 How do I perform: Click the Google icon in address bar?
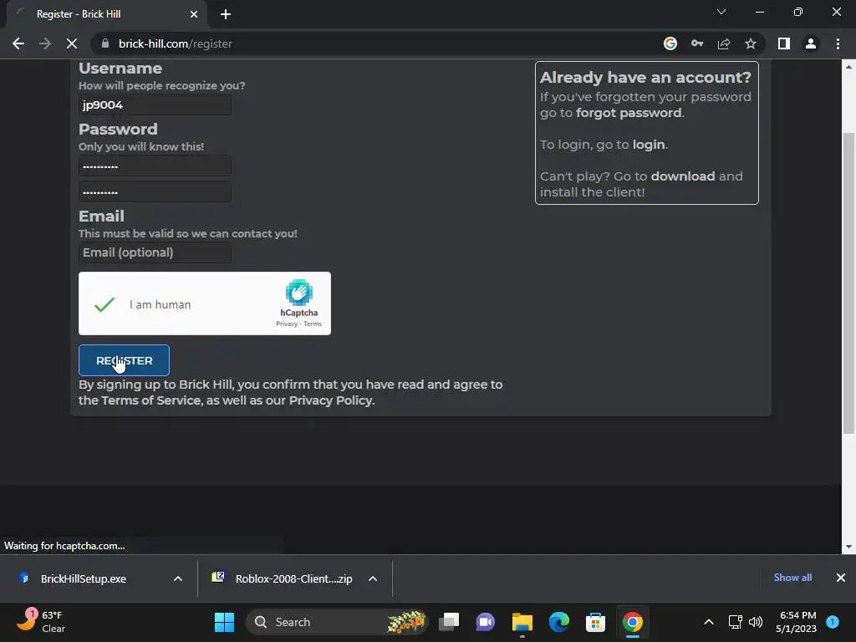[x=670, y=43]
